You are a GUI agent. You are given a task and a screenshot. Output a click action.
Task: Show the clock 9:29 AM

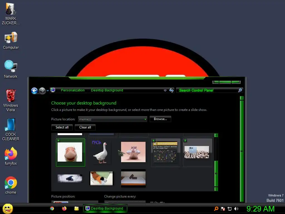[261, 209]
